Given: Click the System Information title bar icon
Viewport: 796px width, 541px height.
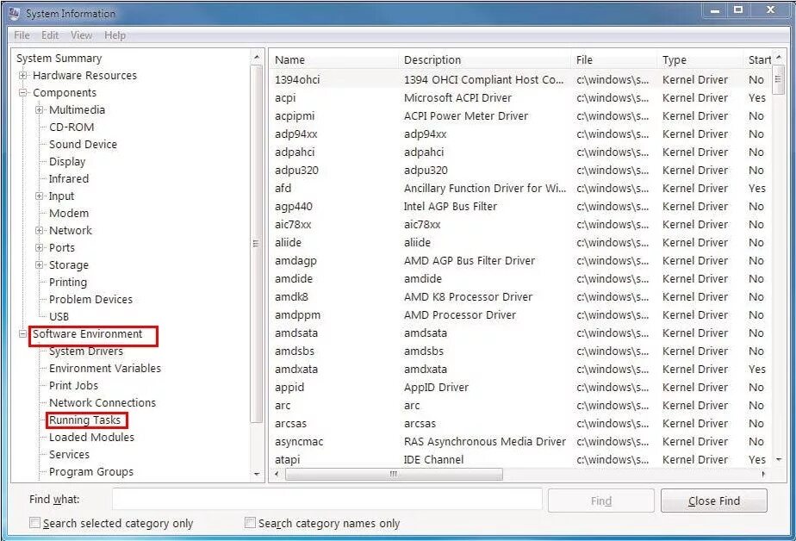Looking at the screenshot, I should click(14, 13).
